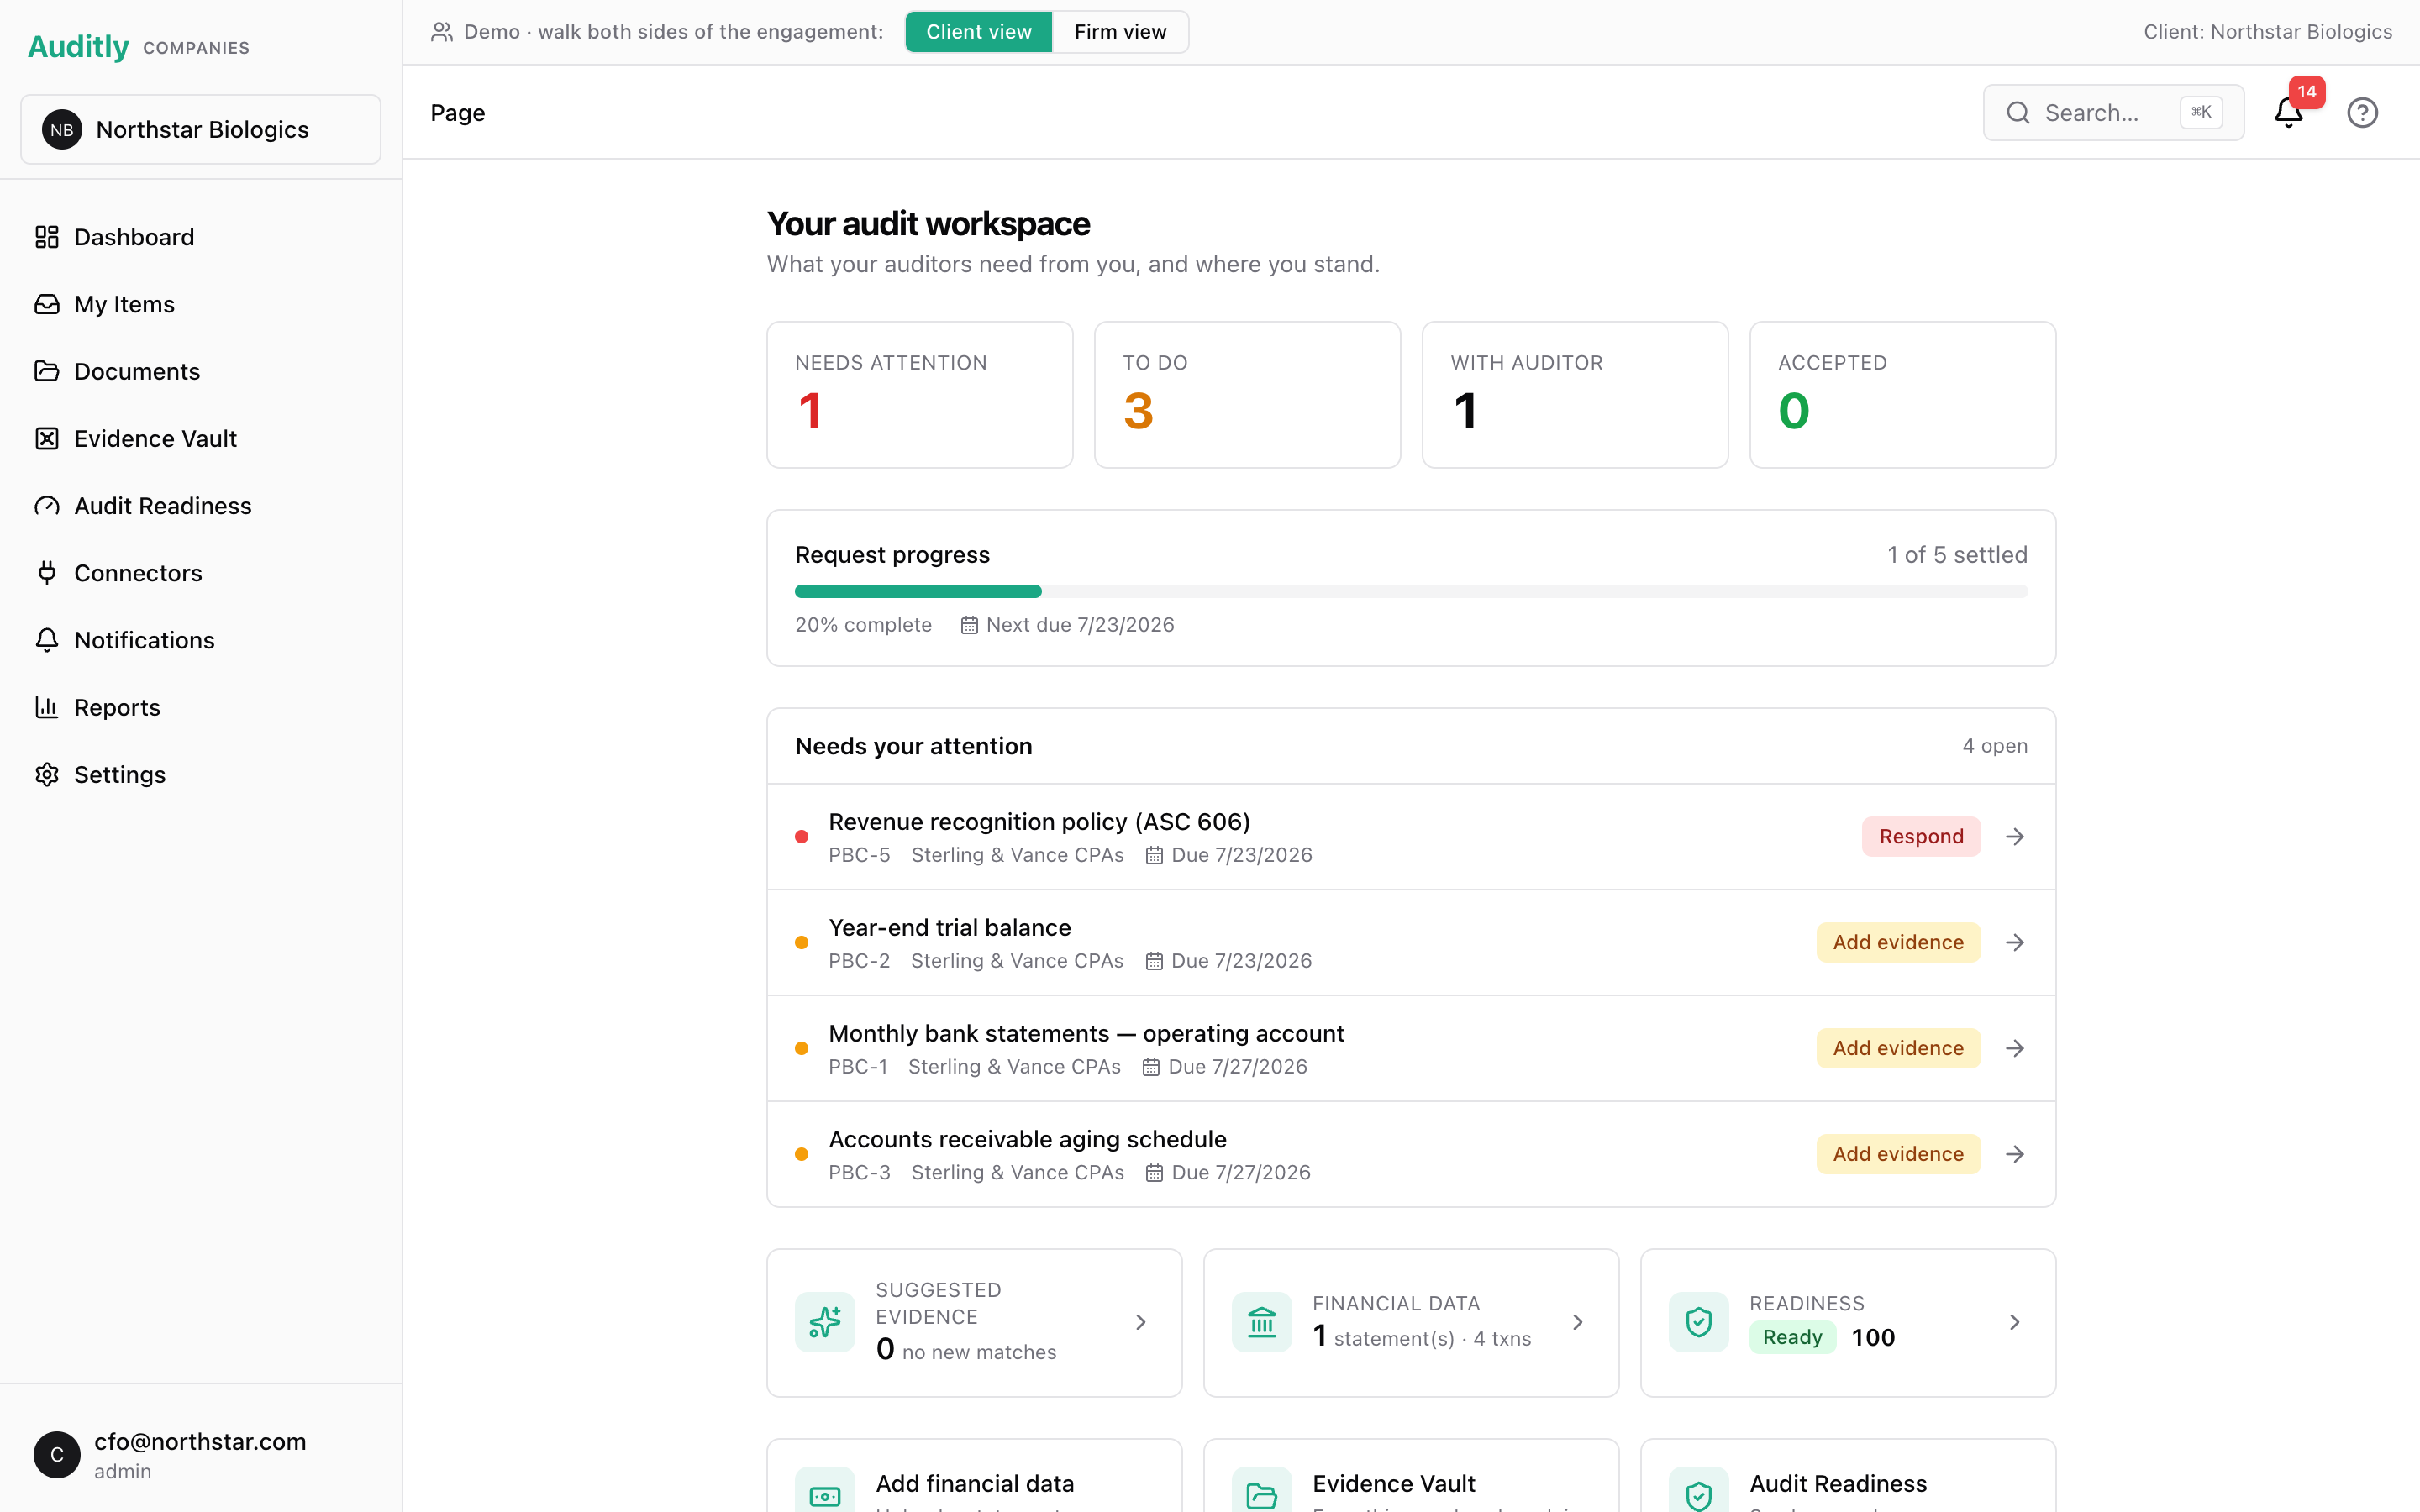Click the Settings gear icon

pos(47,774)
